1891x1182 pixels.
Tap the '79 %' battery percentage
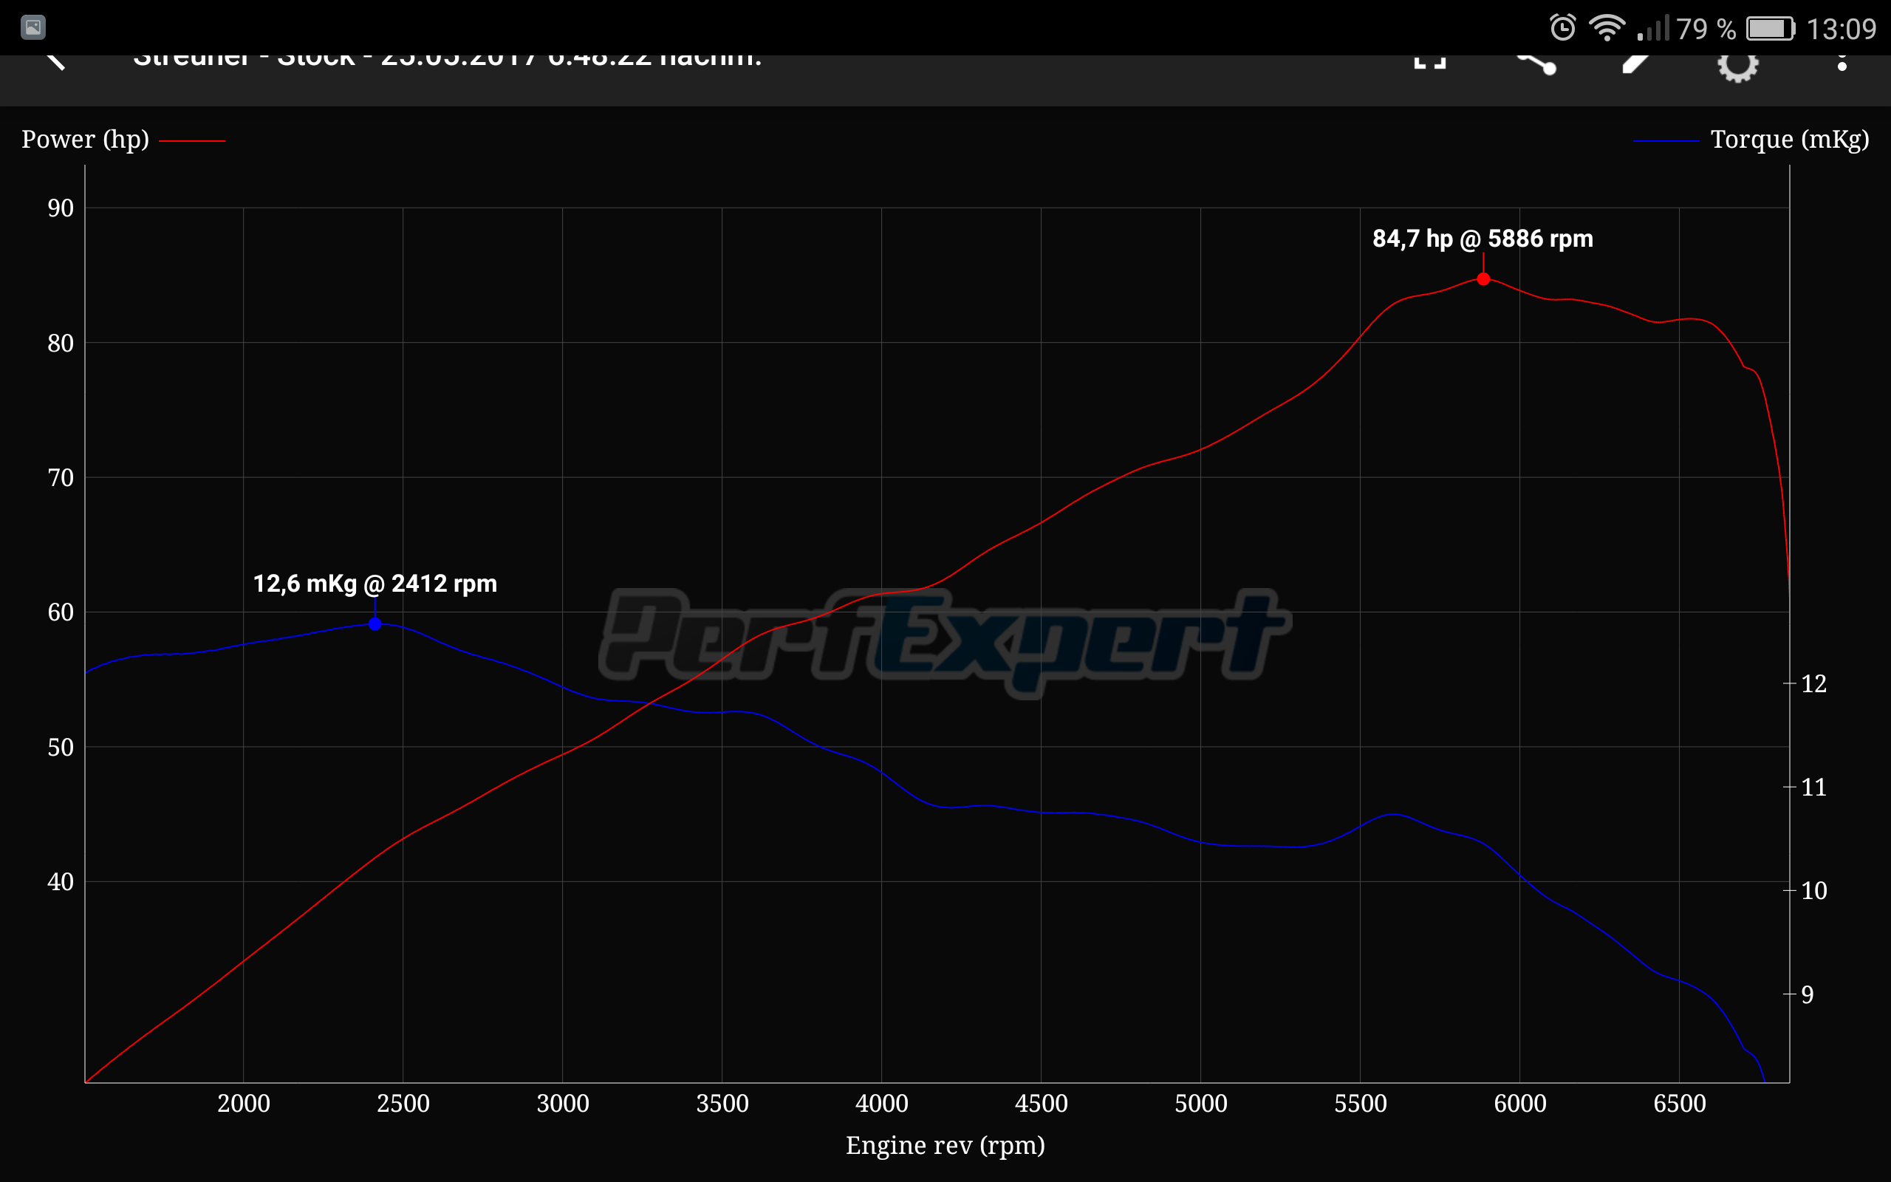1706,29
